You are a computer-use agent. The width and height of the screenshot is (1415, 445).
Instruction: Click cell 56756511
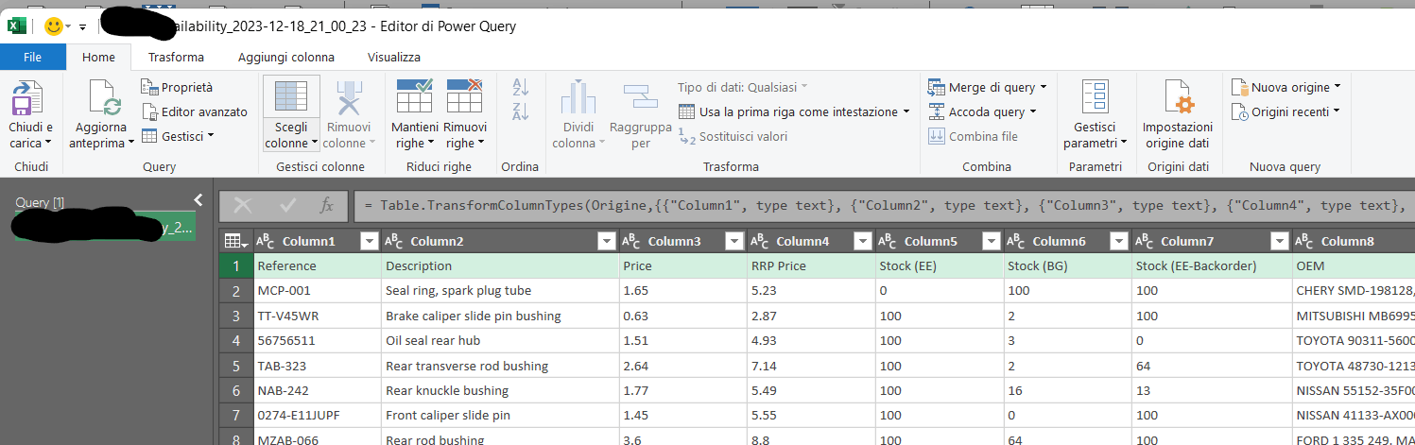317,340
